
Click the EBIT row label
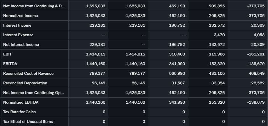[x=7, y=54]
